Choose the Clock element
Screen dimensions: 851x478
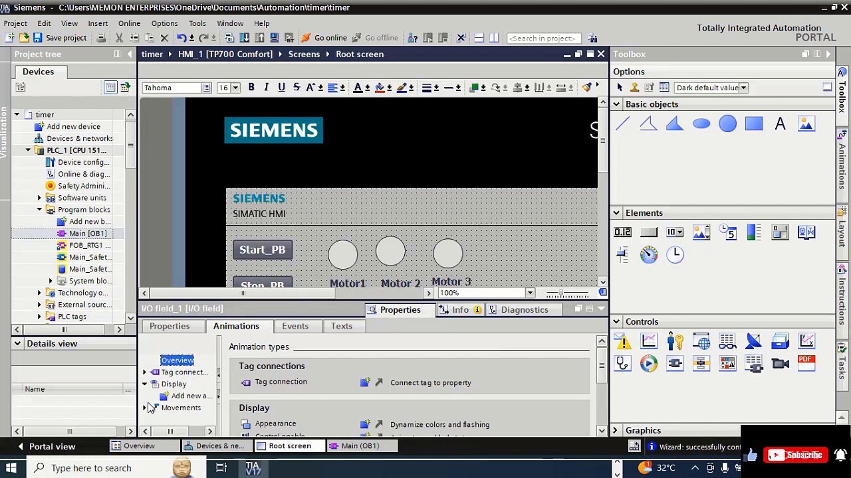(675, 254)
